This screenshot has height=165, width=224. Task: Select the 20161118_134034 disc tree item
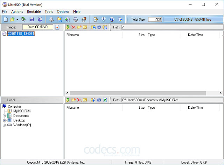[21, 34]
